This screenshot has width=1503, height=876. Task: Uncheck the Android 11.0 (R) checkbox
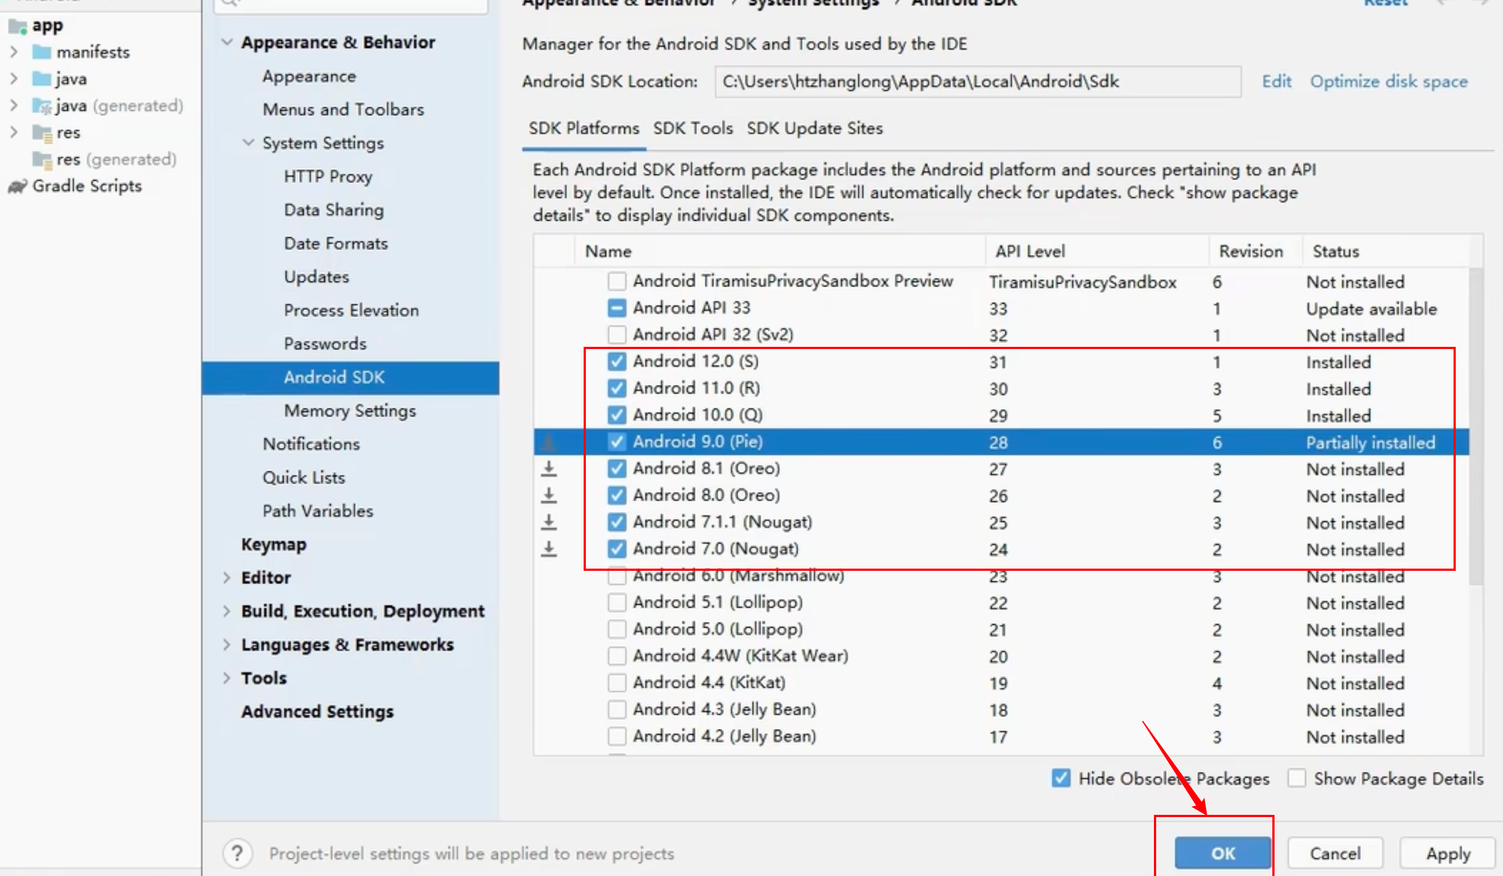(616, 387)
